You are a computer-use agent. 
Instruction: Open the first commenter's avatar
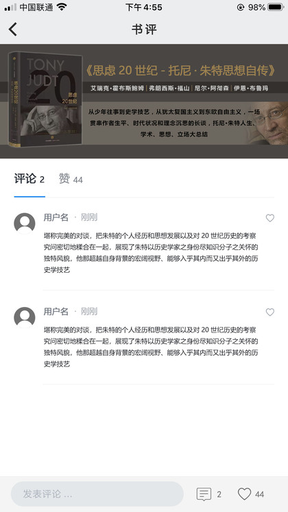point(25,223)
